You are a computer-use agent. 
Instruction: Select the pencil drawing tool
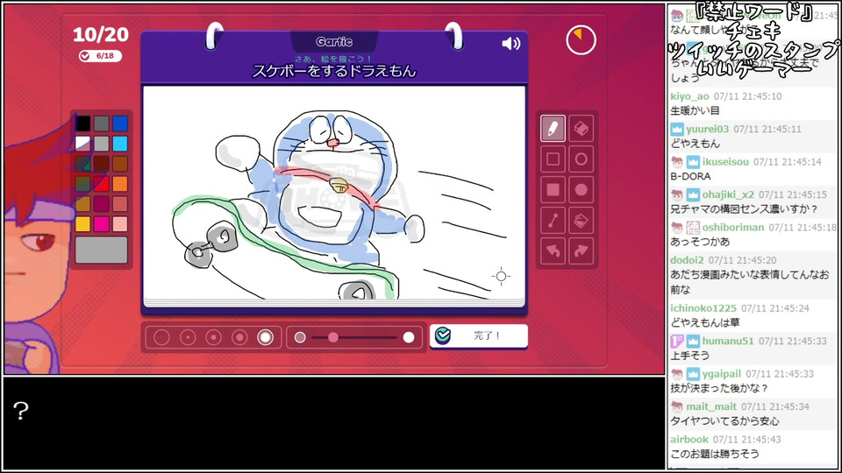(x=553, y=128)
